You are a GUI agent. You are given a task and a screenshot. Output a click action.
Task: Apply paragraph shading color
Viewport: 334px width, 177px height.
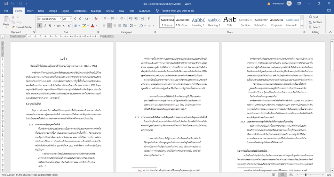click(141, 25)
